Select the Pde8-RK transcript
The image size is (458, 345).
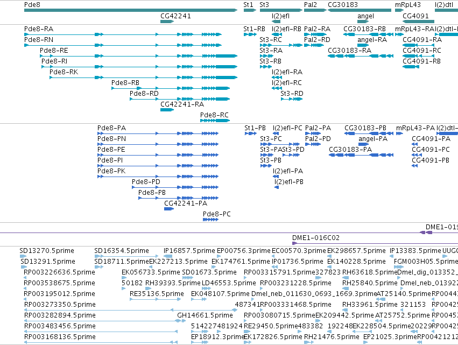click(x=143, y=78)
